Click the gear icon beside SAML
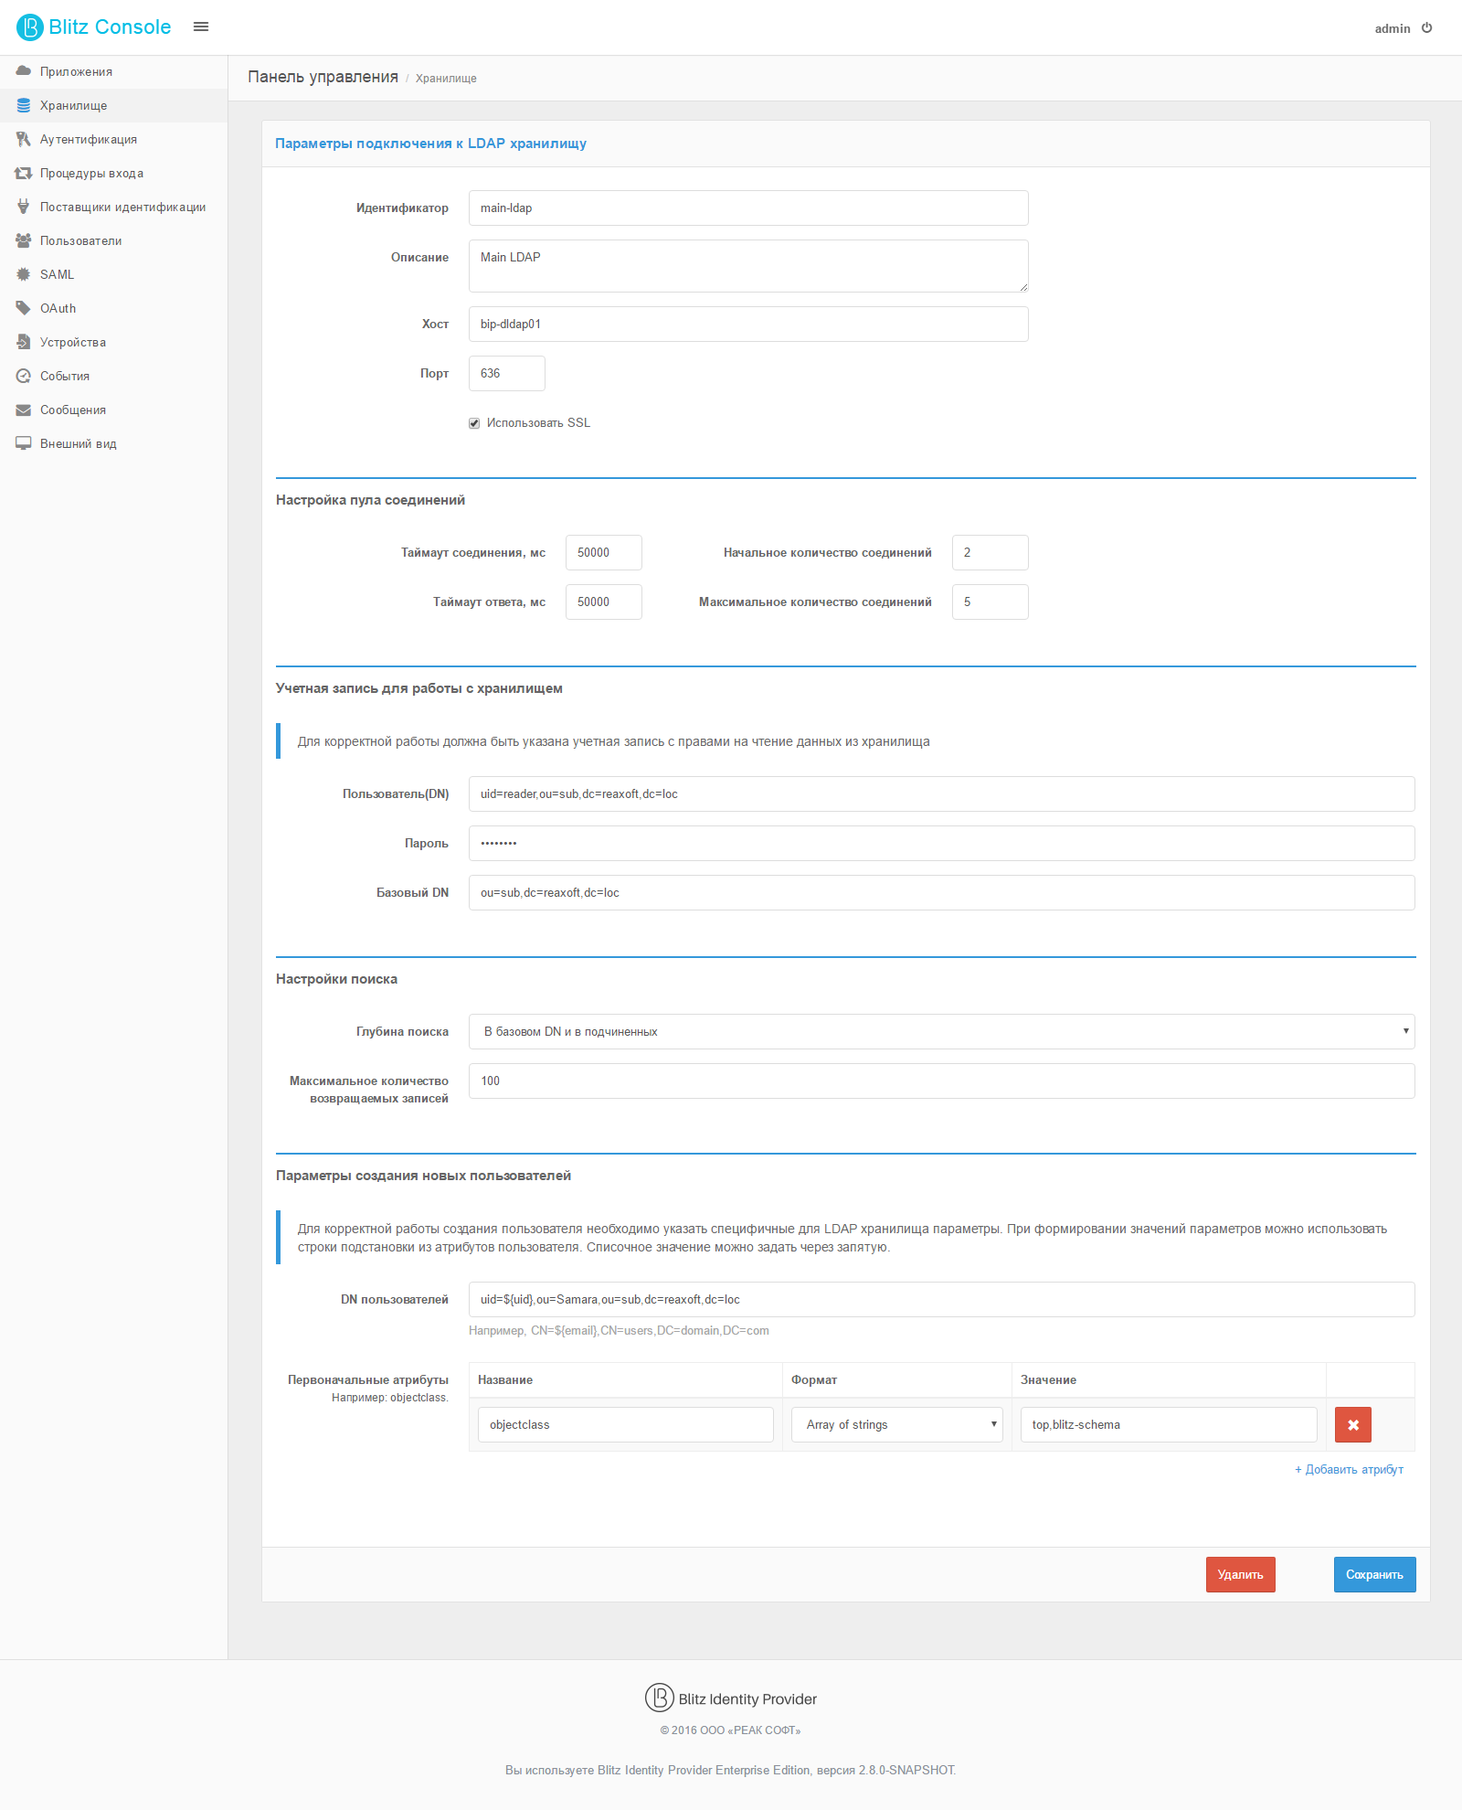This screenshot has height=1810, width=1462. tap(24, 274)
